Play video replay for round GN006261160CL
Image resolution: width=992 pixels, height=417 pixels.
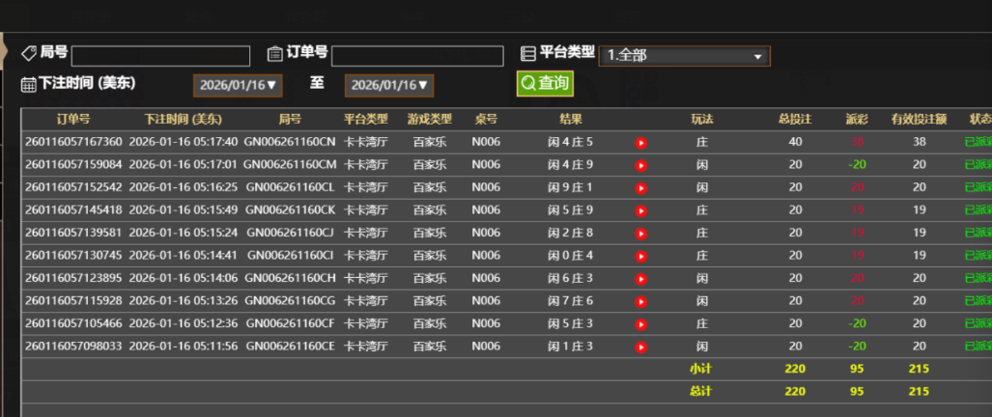click(640, 187)
